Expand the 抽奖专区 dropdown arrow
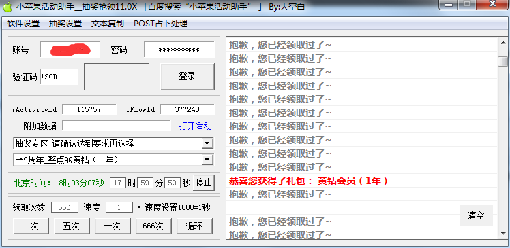This screenshot has width=510, height=248. [x=207, y=143]
